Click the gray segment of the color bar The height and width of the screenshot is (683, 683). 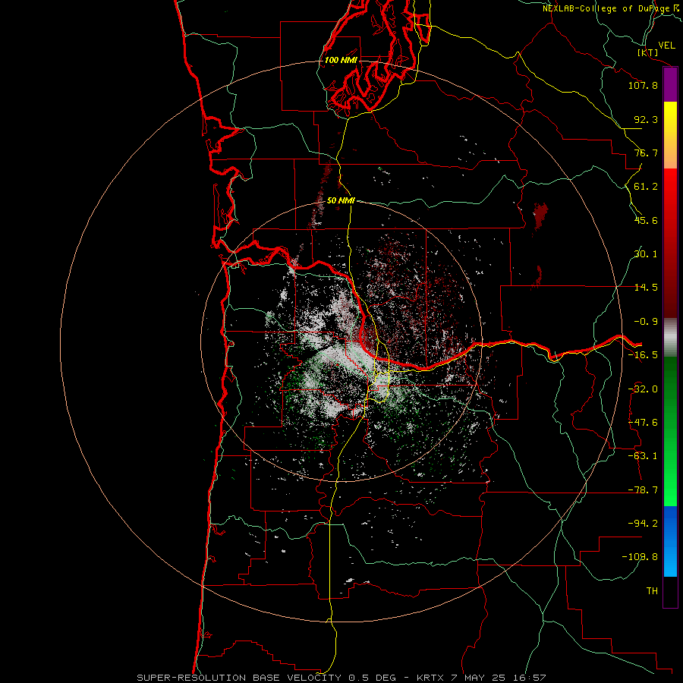click(670, 338)
